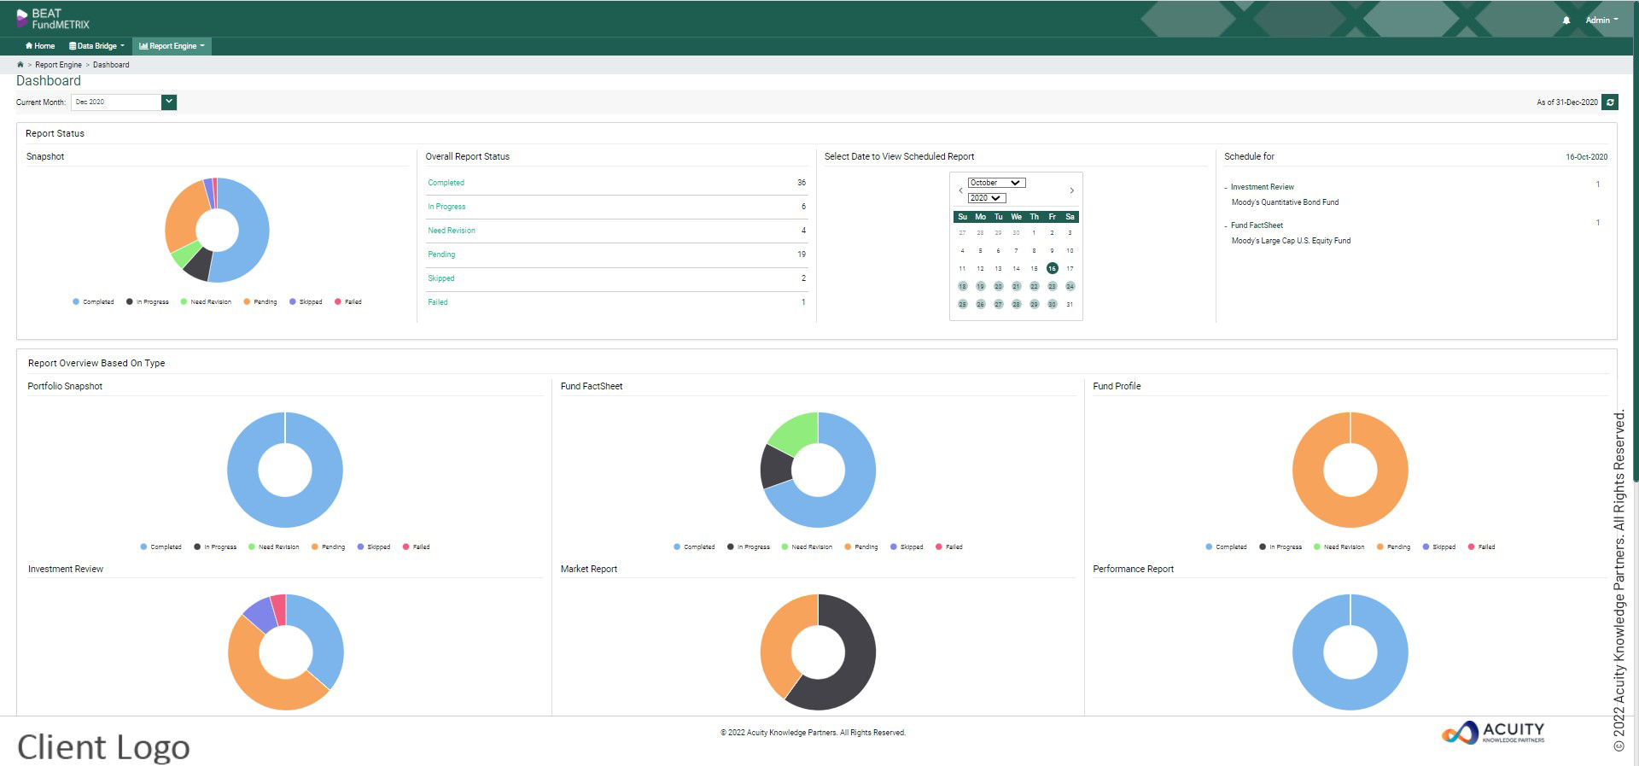Viewport: 1639px width, 766px height.
Task: Click the Dashboard breadcrumb item
Action: point(111,65)
